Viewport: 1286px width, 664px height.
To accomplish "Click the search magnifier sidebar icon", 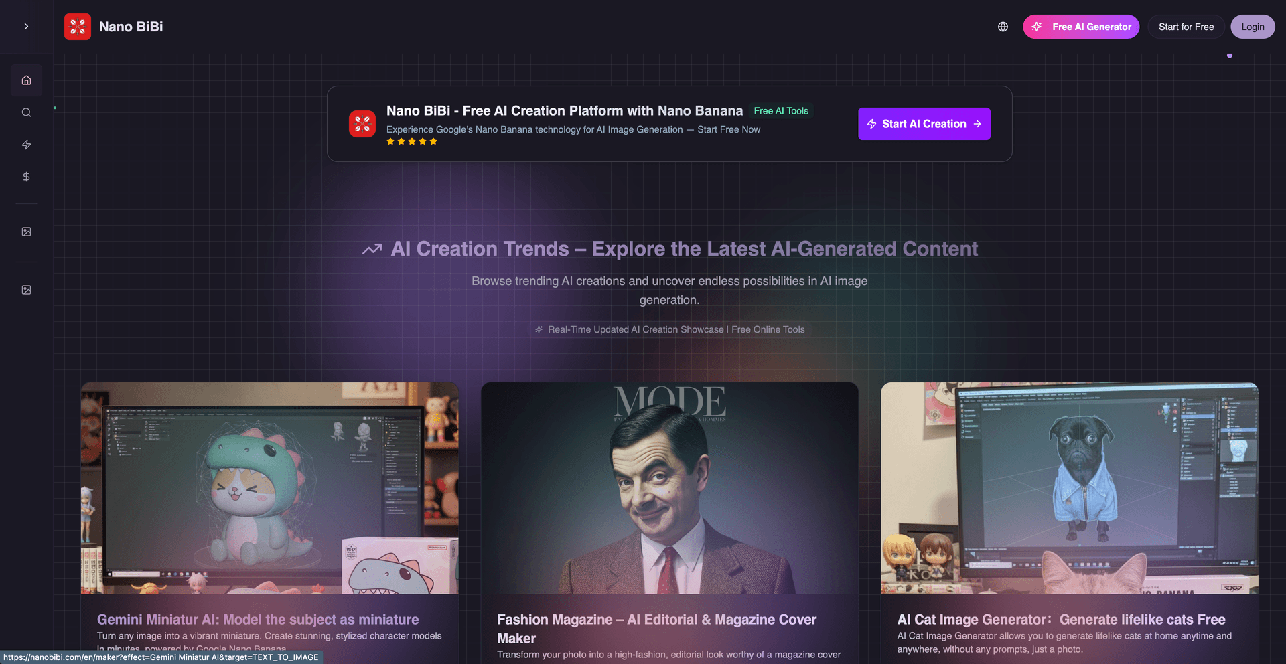I will (x=26, y=112).
